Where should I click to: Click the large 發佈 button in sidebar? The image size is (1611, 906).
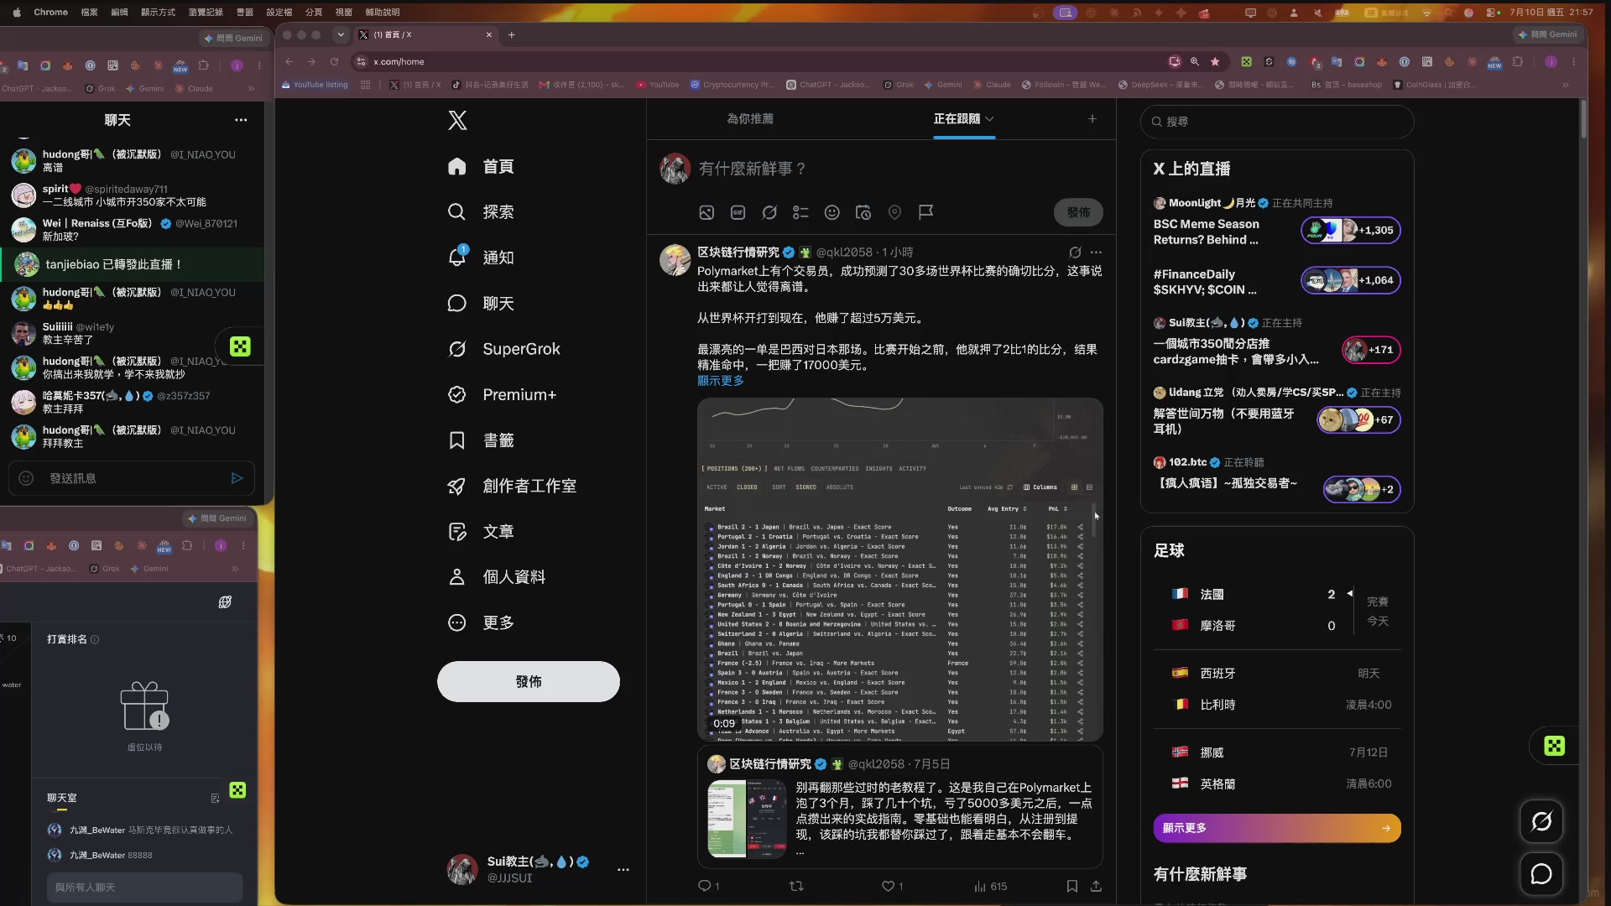(x=529, y=681)
